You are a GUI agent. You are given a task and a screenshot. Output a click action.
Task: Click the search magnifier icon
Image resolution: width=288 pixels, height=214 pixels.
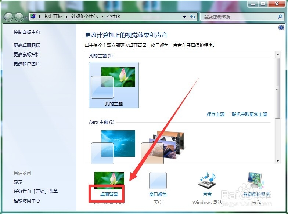coord(280,17)
